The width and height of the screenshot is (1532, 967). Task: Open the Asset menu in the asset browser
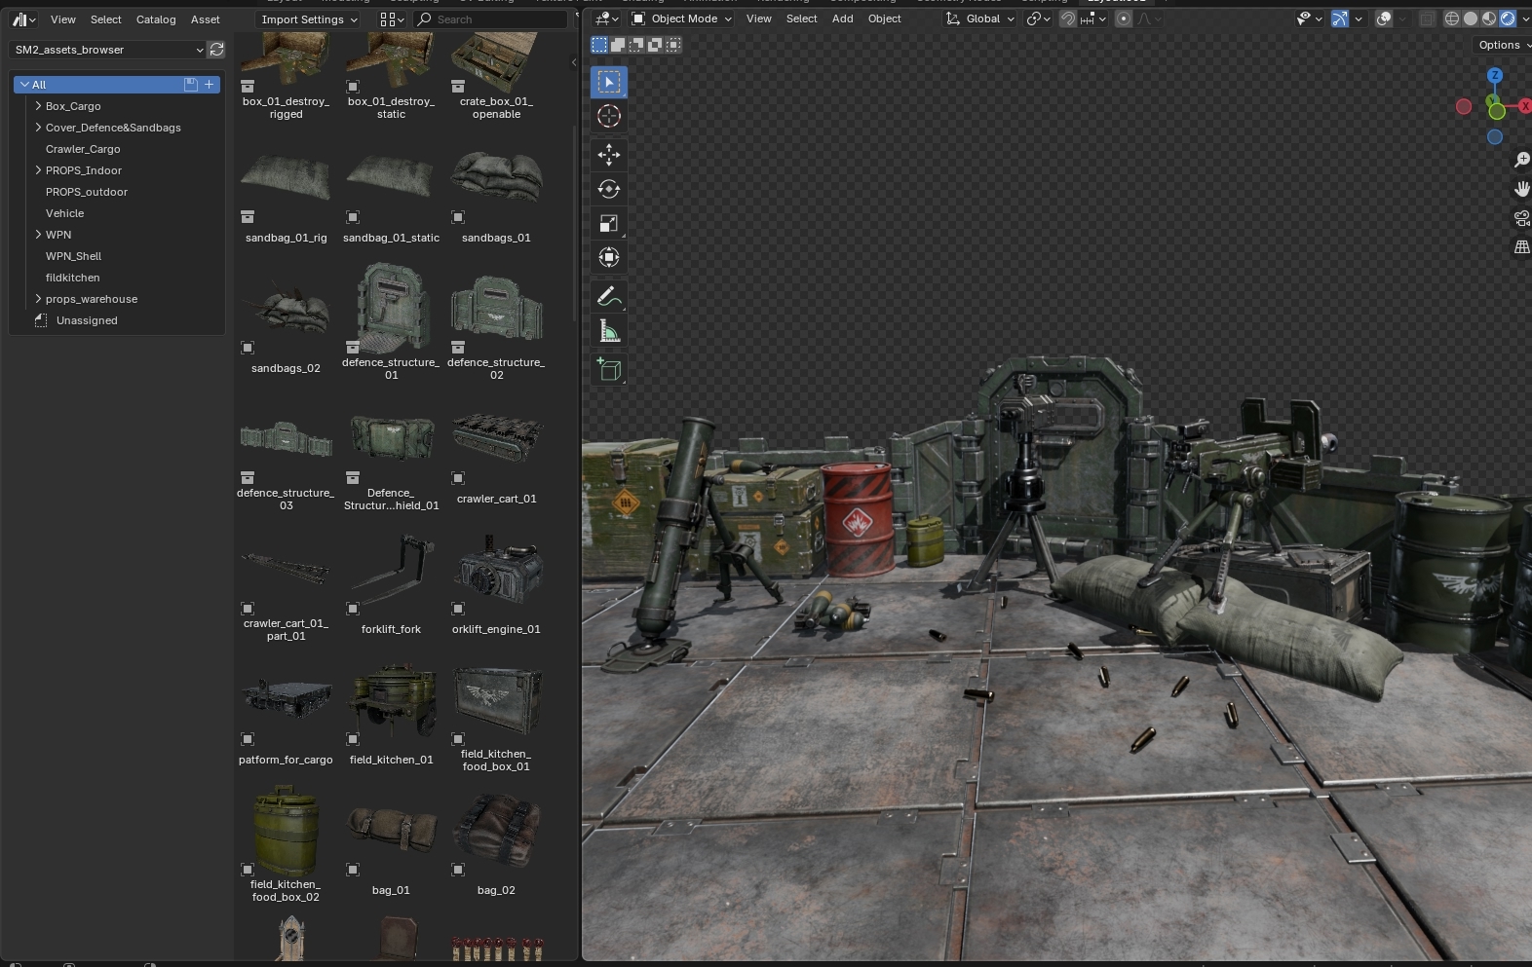206,19
